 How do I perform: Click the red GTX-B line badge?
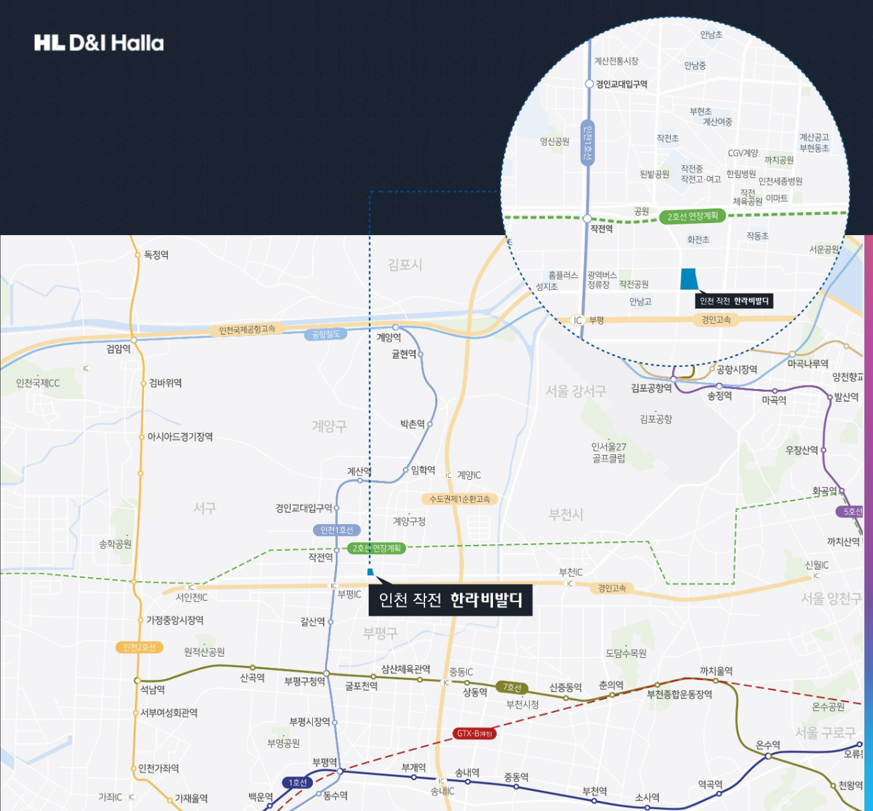tap(475, 733)
